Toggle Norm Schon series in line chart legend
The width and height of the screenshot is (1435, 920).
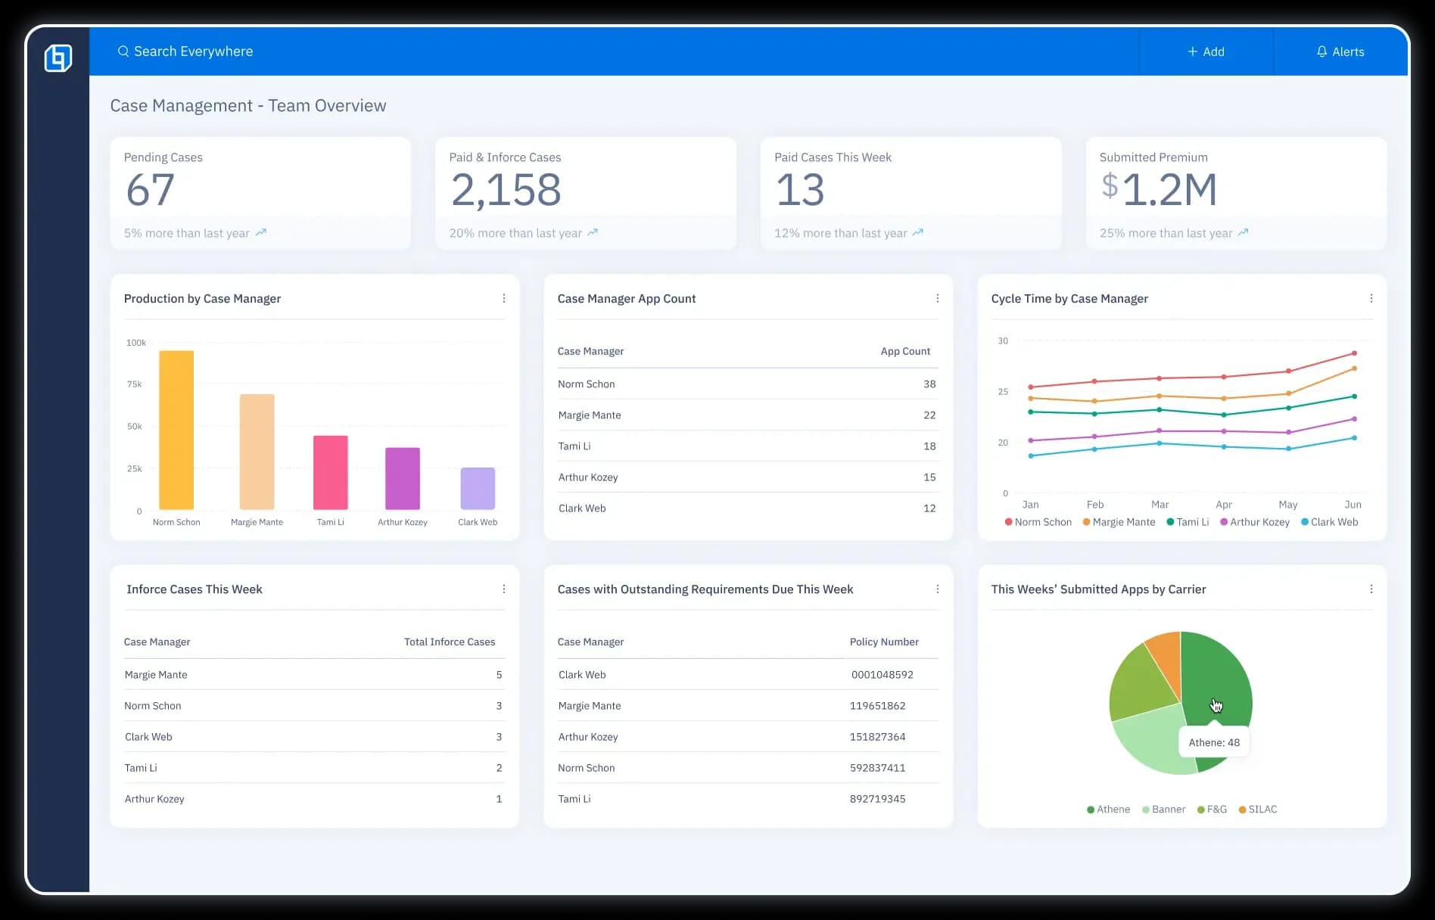(x=1038, y=522)
